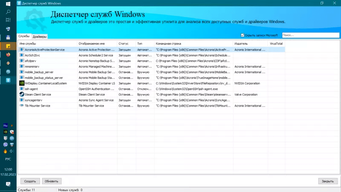Screen dimensions: 341x192
Task: Open Task View on the taskbar
Action: coord(8,20)
